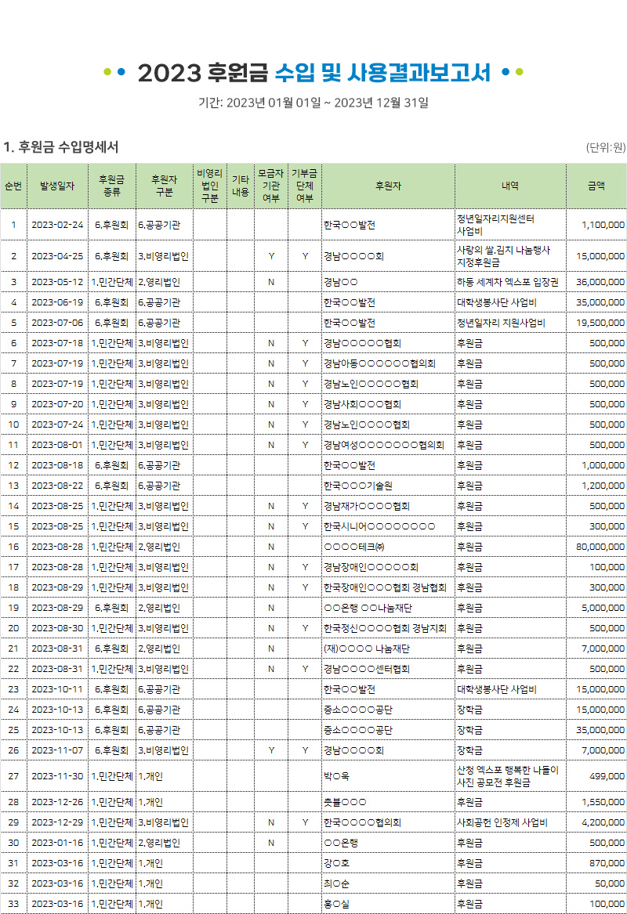Select the donor '○○은행 ○○나눔재단'
Viewport: 627px width, 914px height.
[x=368, y=608]
